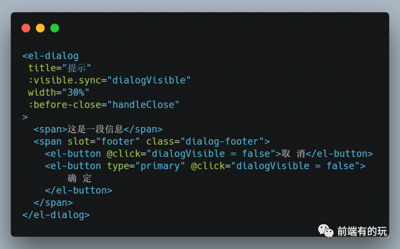This screenshot has width=400, height=249.
Task: Click the class="dialog-footer" attribute
Action: coord(205,141)
